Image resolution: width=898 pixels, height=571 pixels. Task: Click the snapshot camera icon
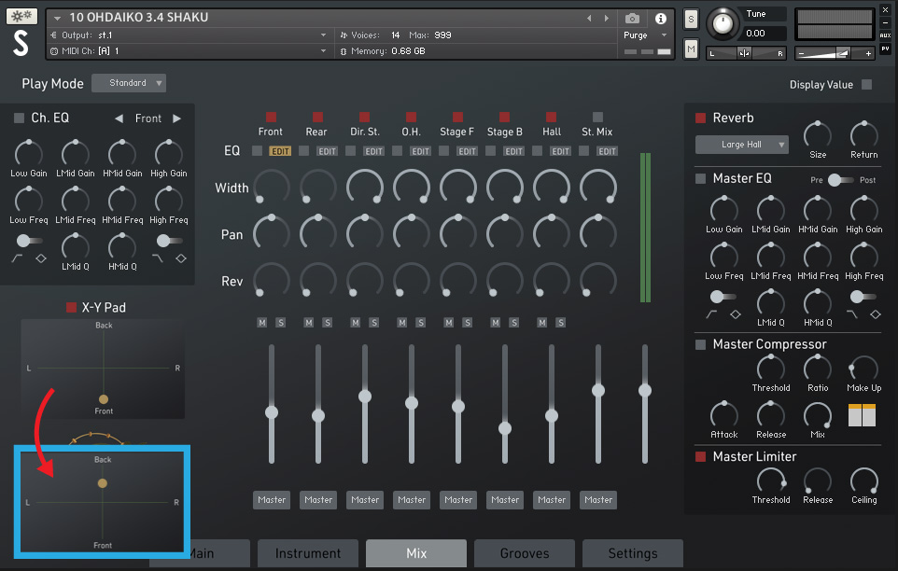(x=632, y=19)
